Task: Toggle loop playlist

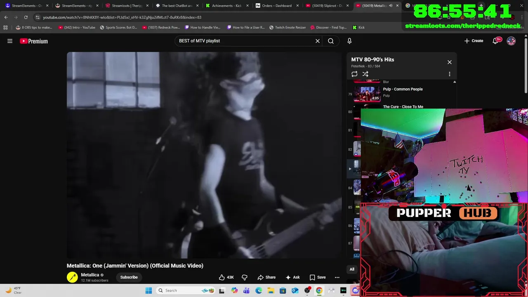Action: [x=354, y=74]
